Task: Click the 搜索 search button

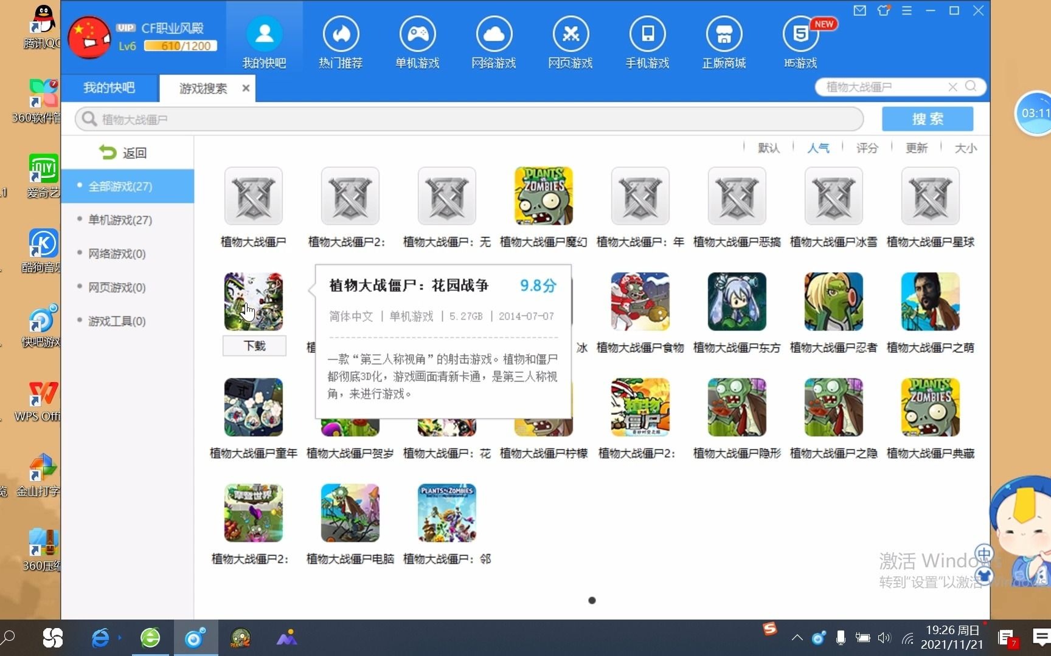Action: [x=927, y=118]
